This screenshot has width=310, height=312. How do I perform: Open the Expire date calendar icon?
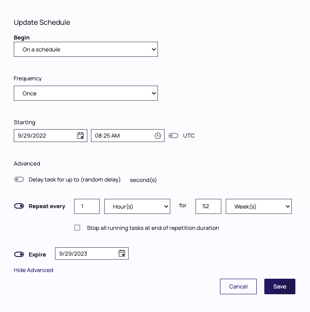[122, 253]
